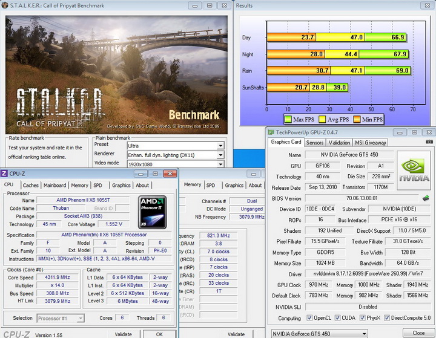Click the Max FPS green legend swatch
Image resolution: width=436 pixels, height=338 pixels.
[288, 120]
